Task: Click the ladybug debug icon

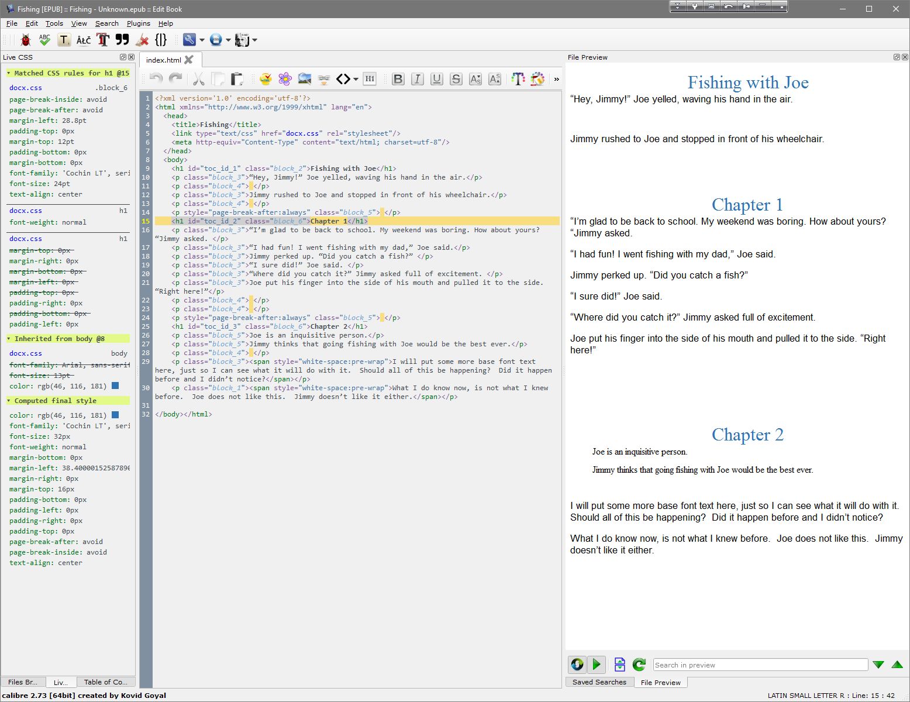Action: coord(25,40)
